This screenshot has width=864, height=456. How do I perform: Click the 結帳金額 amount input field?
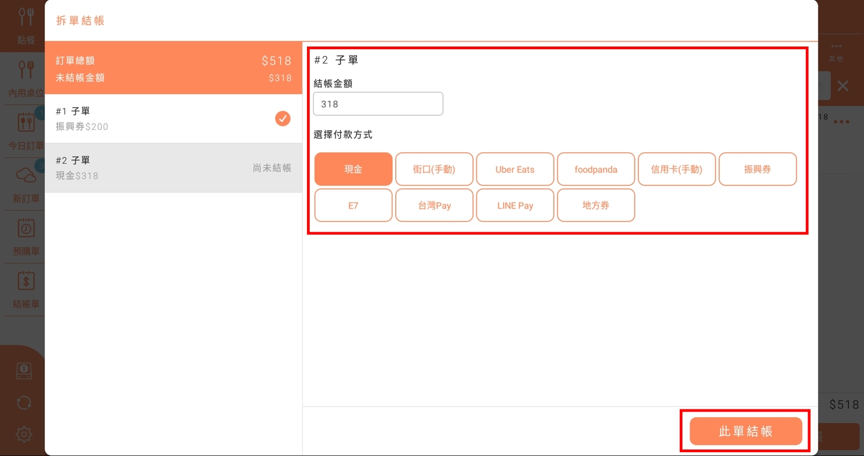378,104
